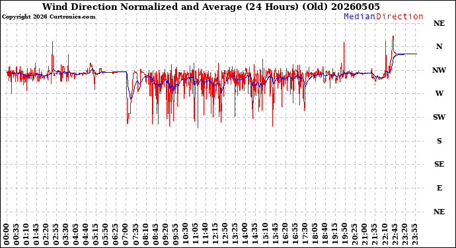This screenshot has width=456, height=248.
Task: Click the 18:40 time axis label
Action: (324, 234)
